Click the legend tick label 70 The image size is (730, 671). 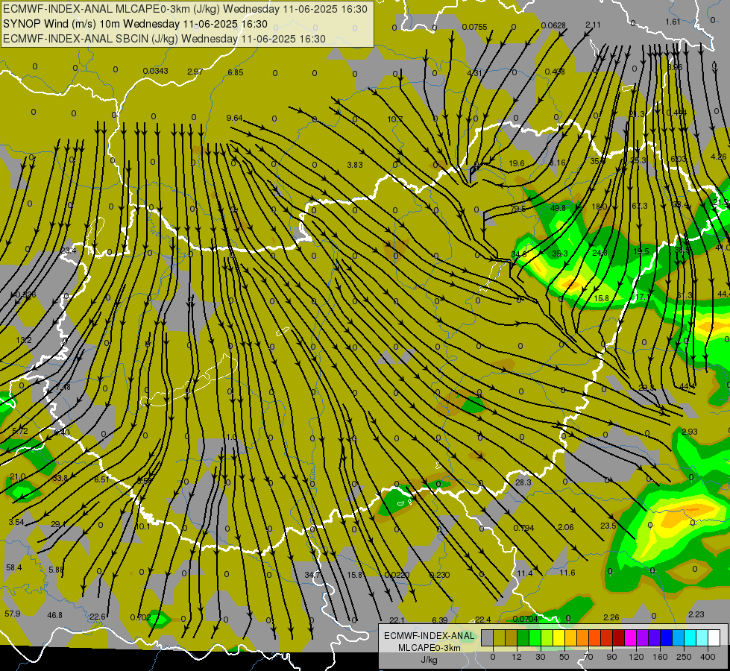tap(588, 657)
